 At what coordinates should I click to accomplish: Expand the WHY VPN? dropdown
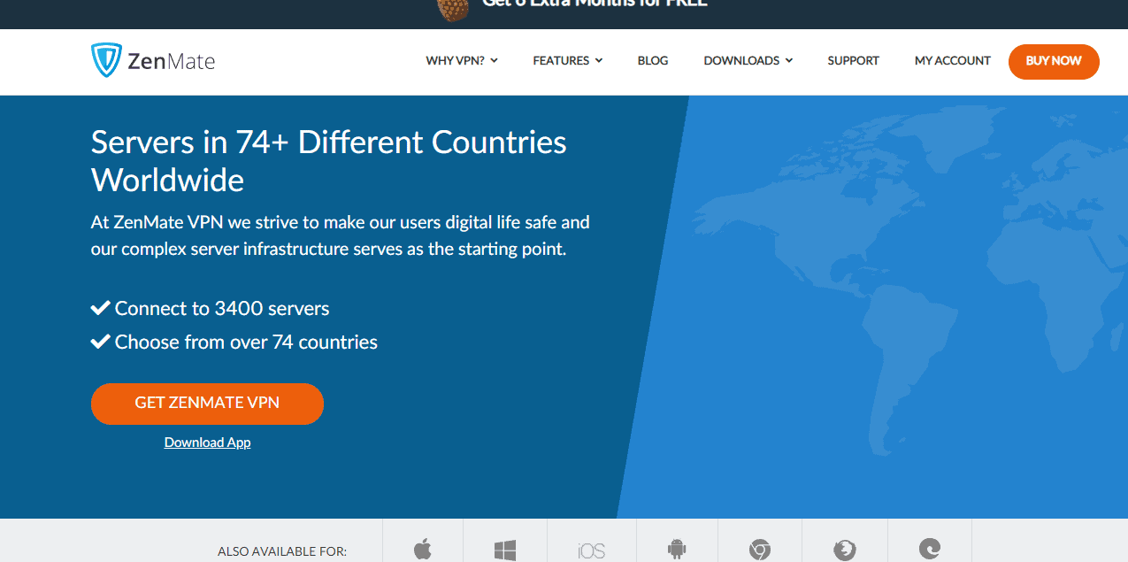coord(461,60)
